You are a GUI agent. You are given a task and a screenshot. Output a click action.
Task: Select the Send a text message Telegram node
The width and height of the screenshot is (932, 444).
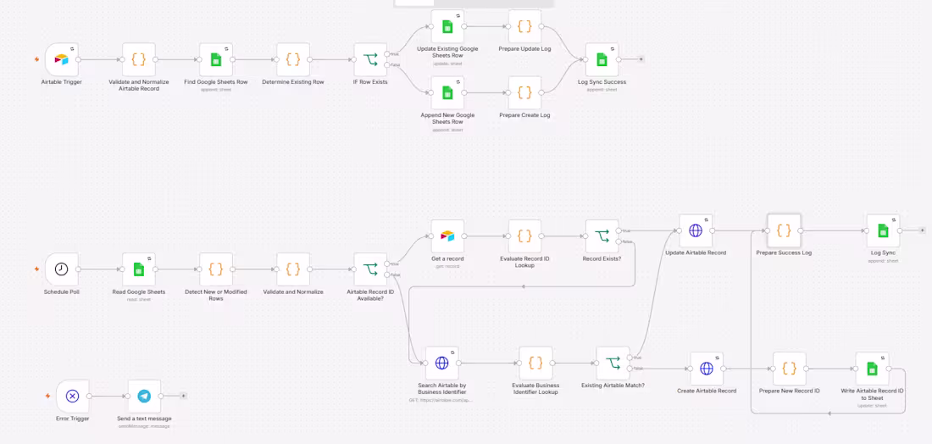click(x=144, y=396)
